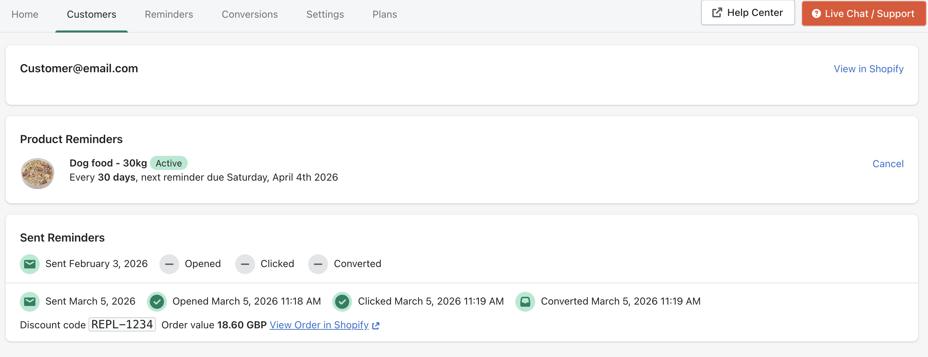The height and width of the screenshot is (357, 928).
Task: Start Live Chat / Support
Action: (863, 14)
